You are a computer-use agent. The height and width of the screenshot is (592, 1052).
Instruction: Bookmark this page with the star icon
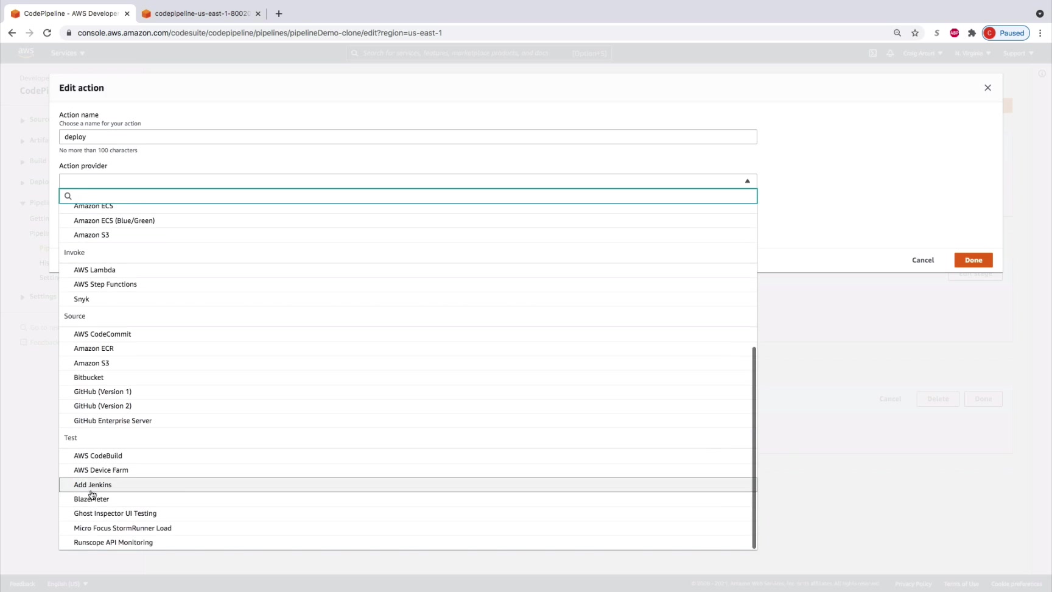click(x=915, y=33)
